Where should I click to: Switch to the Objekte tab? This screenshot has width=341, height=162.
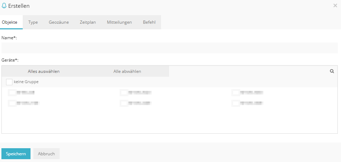[10, 22]
